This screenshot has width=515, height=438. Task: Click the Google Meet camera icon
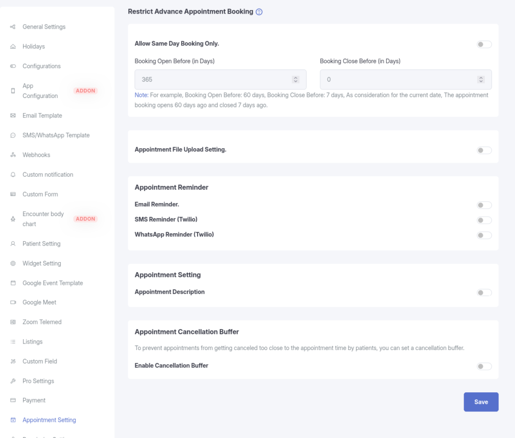tap(13, 302)
